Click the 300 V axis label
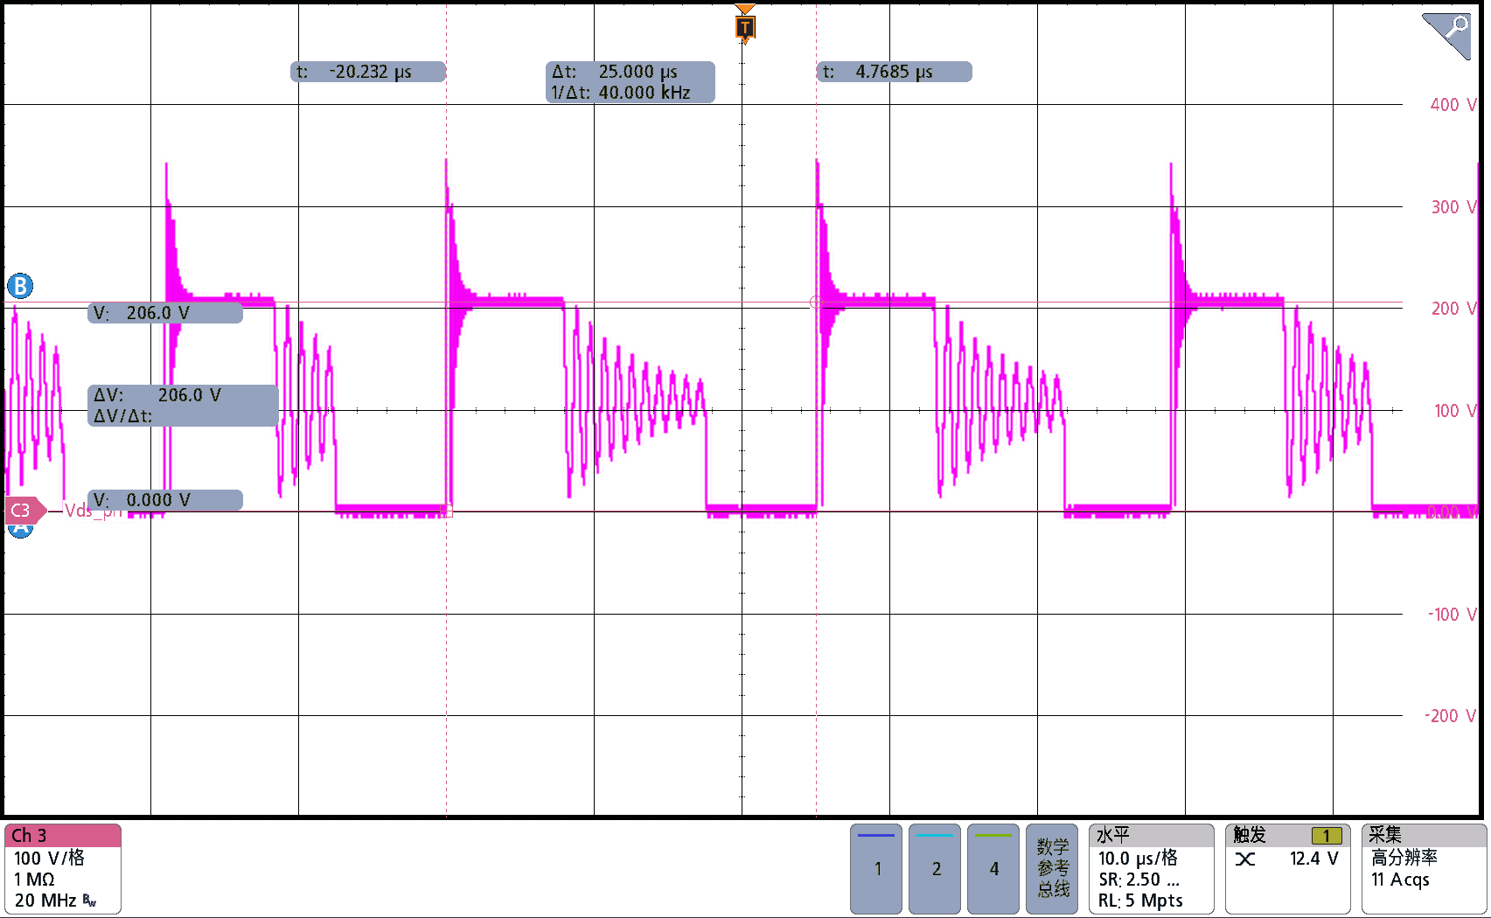 point(1453,207)
